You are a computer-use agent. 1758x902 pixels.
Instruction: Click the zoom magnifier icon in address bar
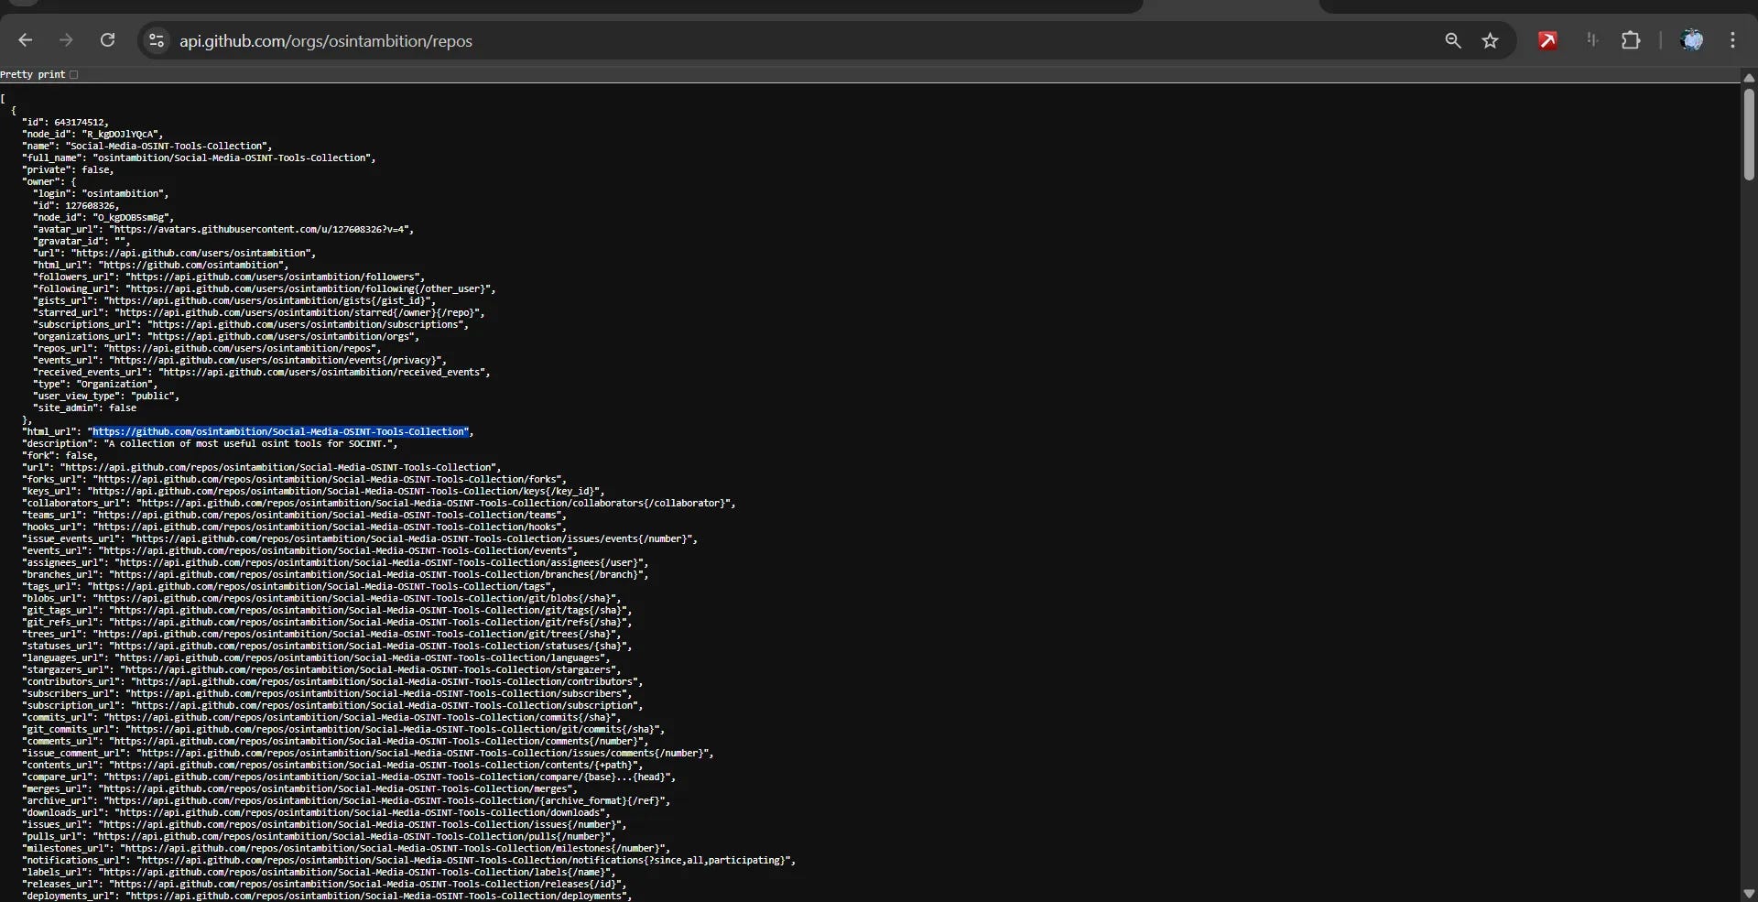pos(1453,40)
